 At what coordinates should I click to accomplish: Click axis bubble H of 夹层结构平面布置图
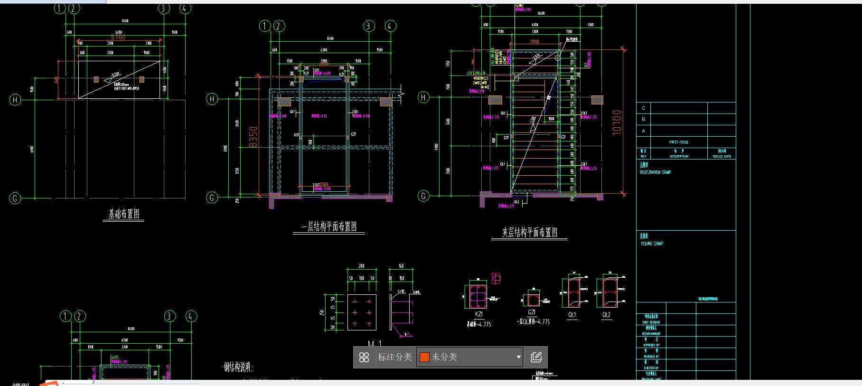tap(423, 97)
